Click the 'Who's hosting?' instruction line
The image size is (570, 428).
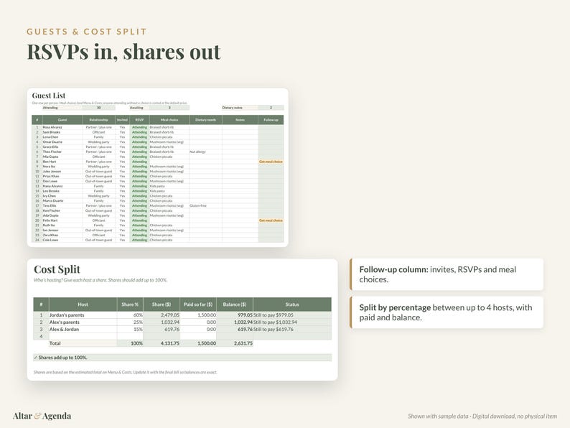pyautogui.click(x=101, y=280)
